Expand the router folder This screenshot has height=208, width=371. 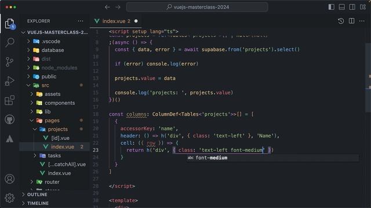click(54, 182)
